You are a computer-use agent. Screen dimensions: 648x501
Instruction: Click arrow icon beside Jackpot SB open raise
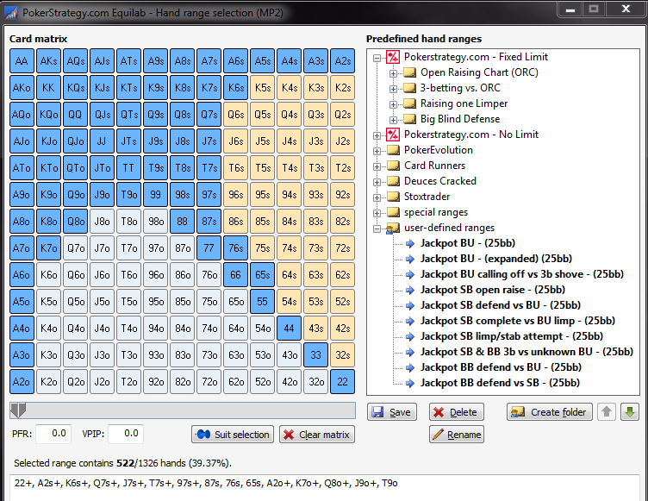pyautogui.click(x=410, y=290)
